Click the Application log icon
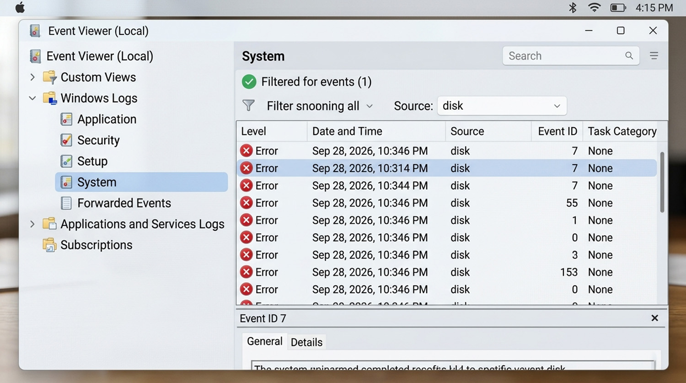 click(66, 119)
